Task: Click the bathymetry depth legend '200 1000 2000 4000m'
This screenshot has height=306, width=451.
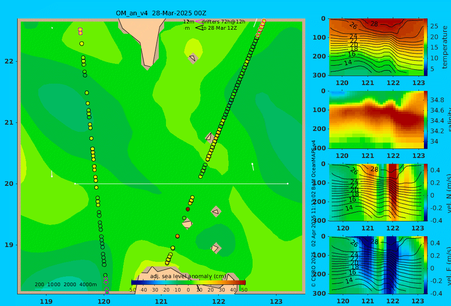Action: 65,284
